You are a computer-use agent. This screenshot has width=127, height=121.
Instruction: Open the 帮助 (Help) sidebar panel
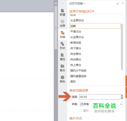point(62,79)
